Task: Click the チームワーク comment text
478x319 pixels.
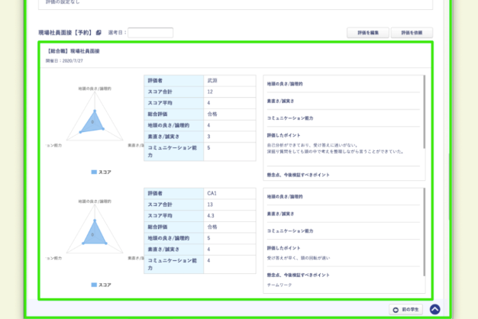Action: pyautogui.click(x=279, y=284)
